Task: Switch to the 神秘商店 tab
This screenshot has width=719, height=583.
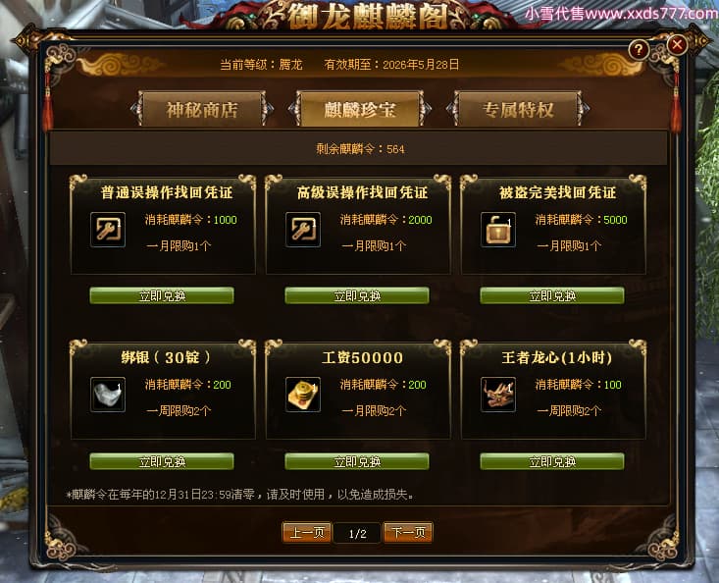Action: tap(202, 109)
